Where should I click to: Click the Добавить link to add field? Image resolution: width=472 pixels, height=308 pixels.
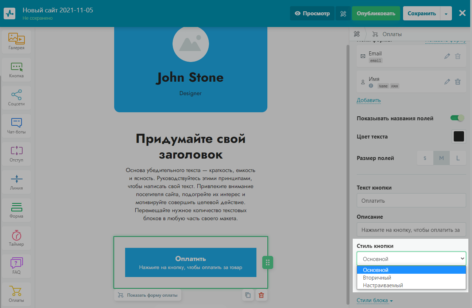coord(368,100)
